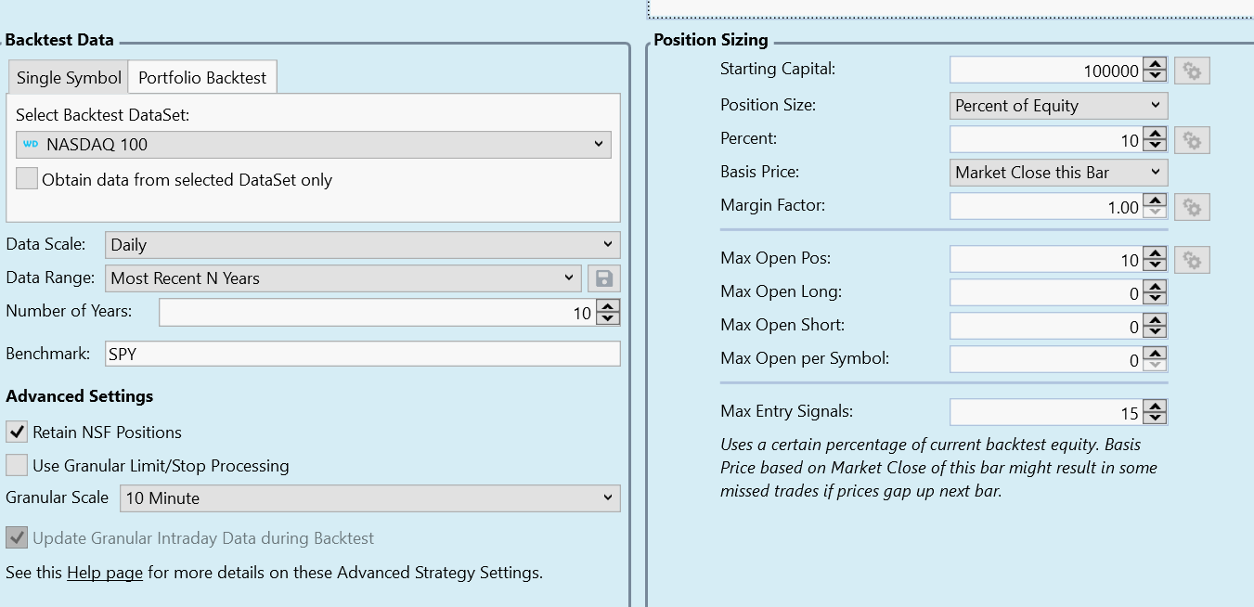Screen dimensions: 1254x607
Task: Enable Use Granular Limit/Stop Processing
Action: pyautogui.click(x=17, y=466)
